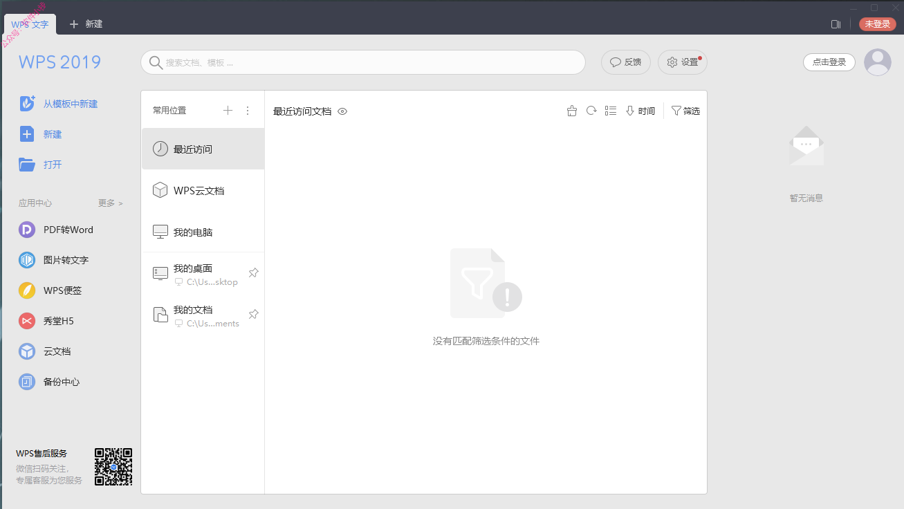Click the search documents and templates field

[x=363, y=62]
